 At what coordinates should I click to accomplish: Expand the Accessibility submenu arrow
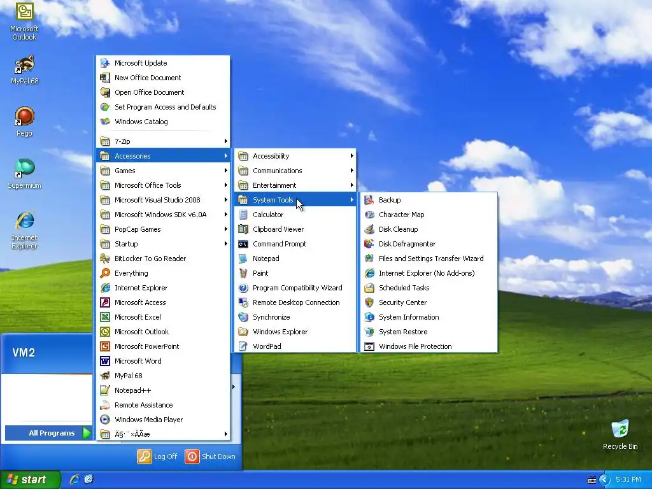[x=351, y=156]
